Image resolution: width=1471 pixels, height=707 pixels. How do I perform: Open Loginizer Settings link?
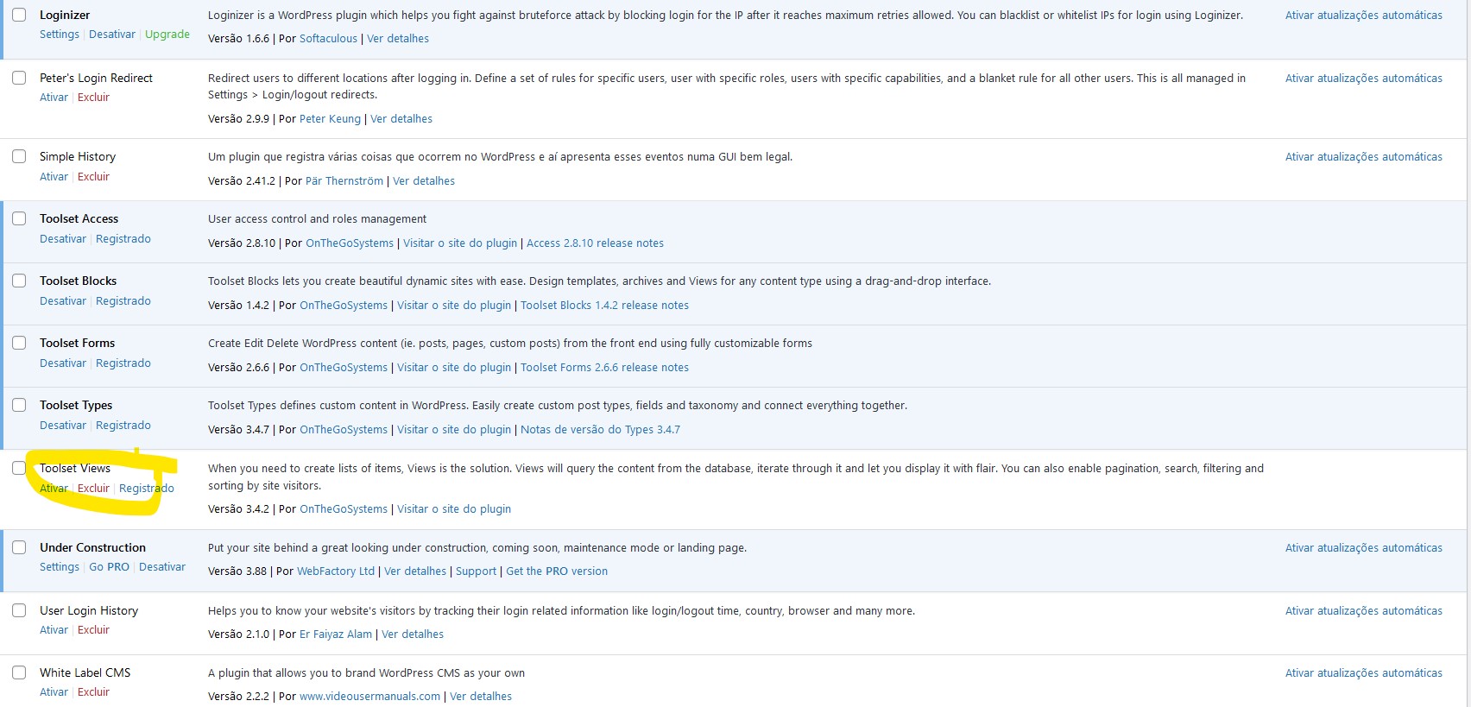(x=60, y=35)
